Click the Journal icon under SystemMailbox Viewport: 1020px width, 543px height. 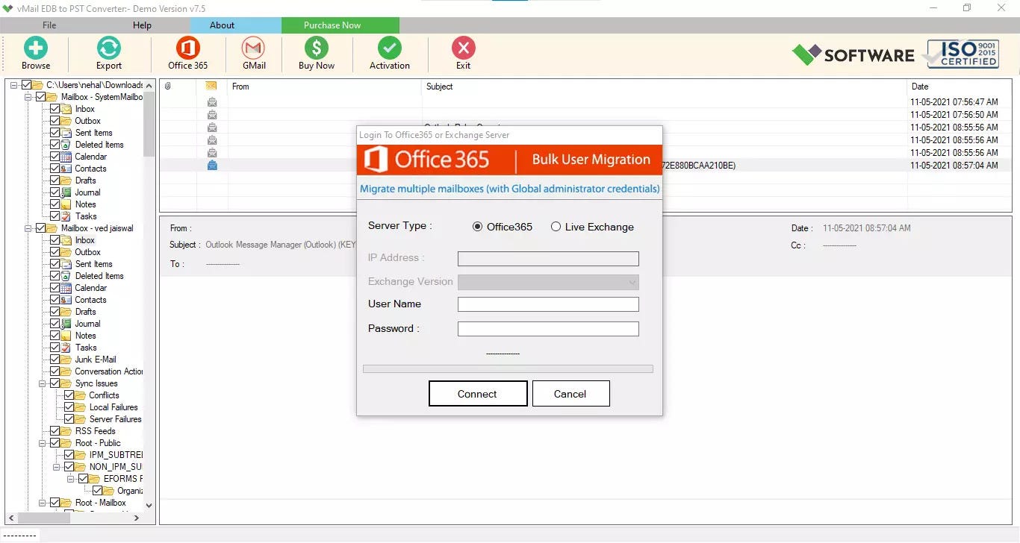pyautogui.click(x=66, y=192)
